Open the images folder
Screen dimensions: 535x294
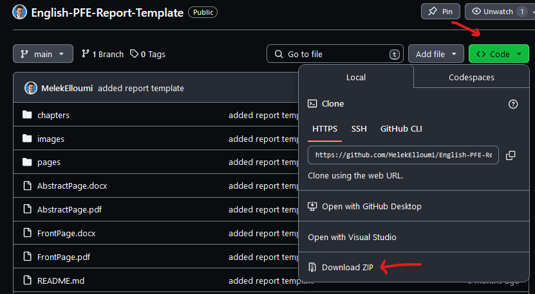tap(51, 139)
